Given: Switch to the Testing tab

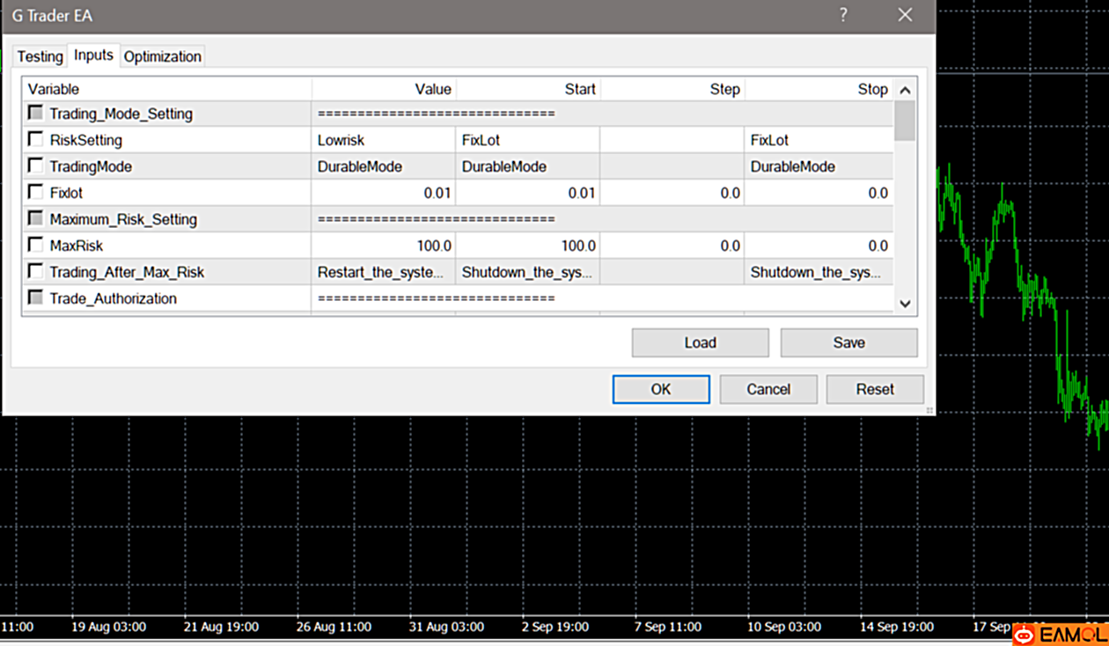Looking at the screenshot, I should point(40,56).
